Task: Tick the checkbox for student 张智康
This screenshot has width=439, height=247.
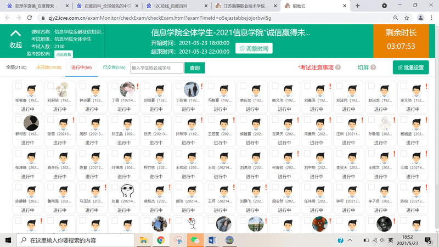Action: click(18, 86)
